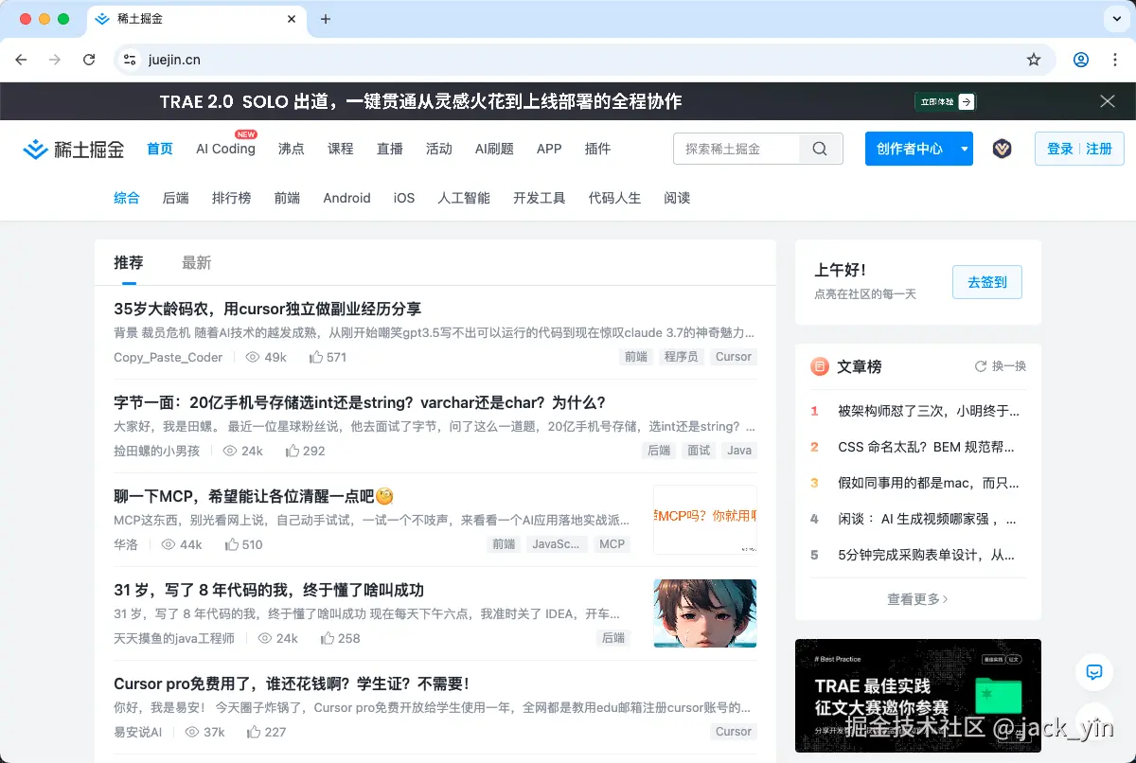Open AI刷题 in the top navigation
The height and width of the screenshot is (763, 1136).
pos(494,149)
